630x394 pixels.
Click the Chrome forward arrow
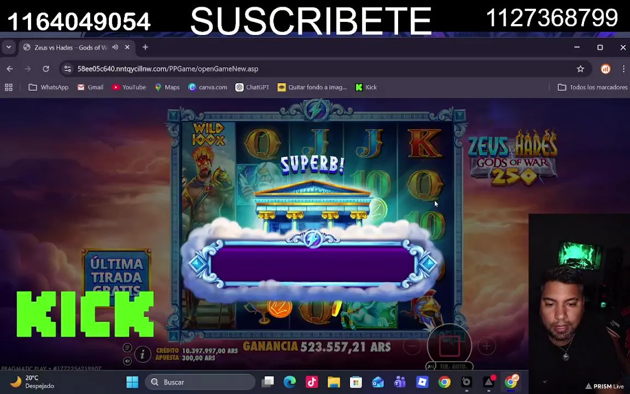point(28,69)
